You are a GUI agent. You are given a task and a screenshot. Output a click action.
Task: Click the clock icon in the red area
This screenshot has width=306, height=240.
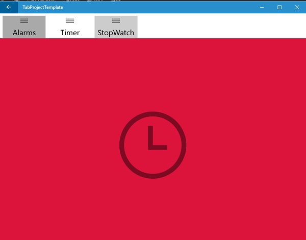pyautogui.click(x=152, y=145)
